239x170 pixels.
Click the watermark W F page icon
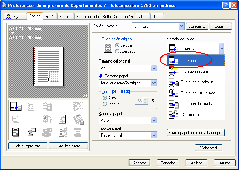pyautogui.click(x=62, y=119)
